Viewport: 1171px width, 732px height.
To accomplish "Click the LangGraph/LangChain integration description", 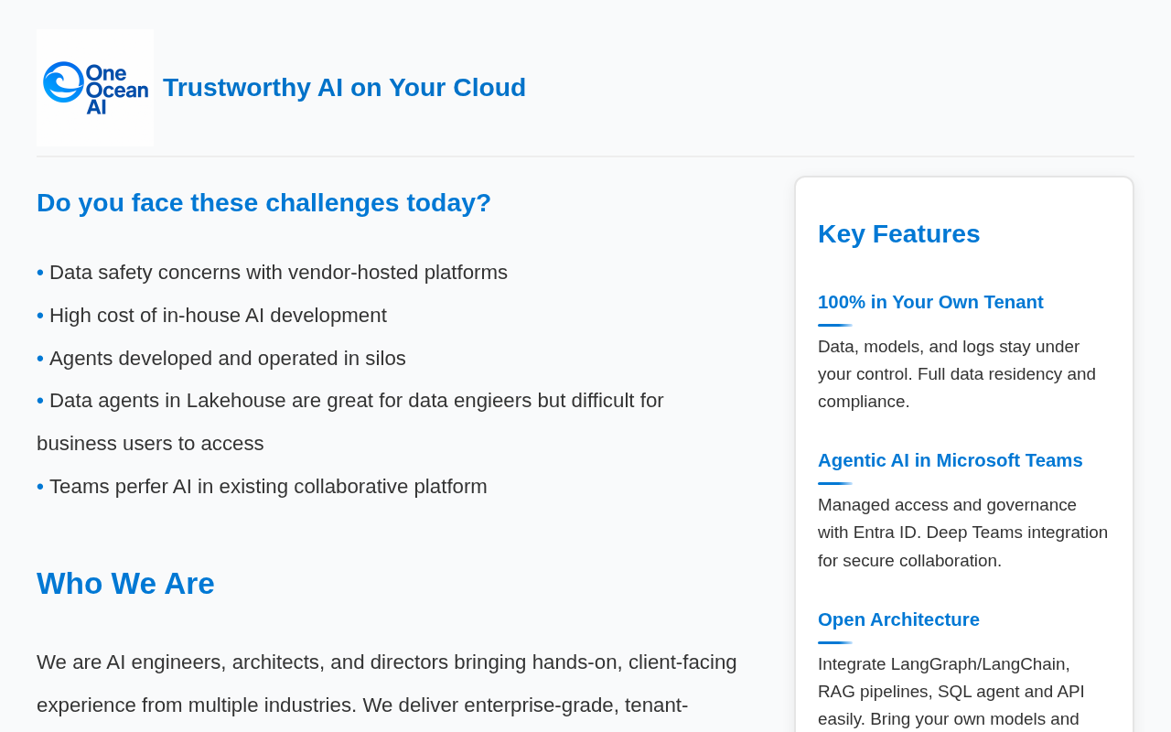I will (x=951, y=691).
